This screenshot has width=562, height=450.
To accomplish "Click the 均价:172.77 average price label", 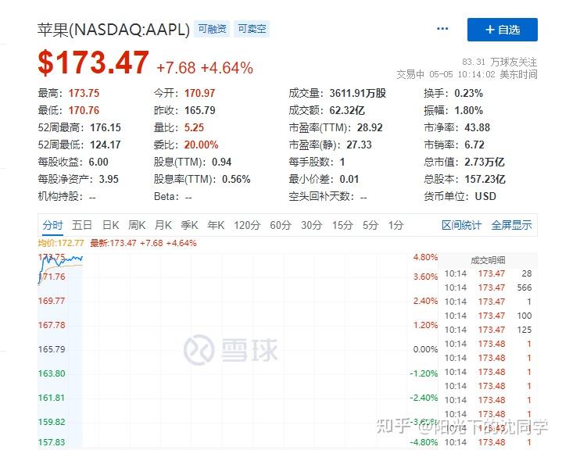I will pos(61,243).
